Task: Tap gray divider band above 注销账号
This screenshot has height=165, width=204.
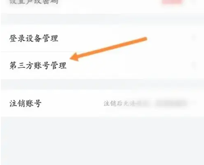Action: point(102,84)
